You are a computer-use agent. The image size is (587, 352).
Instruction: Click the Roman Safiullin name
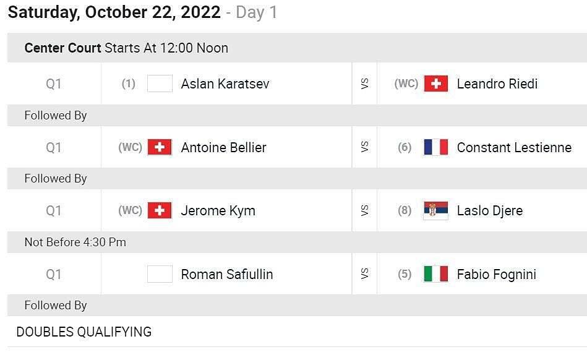(227, 275)
